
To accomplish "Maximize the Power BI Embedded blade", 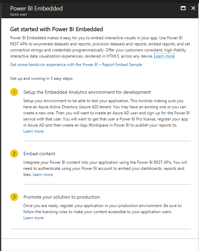I will pyautogui.click(x=183, y=8).
